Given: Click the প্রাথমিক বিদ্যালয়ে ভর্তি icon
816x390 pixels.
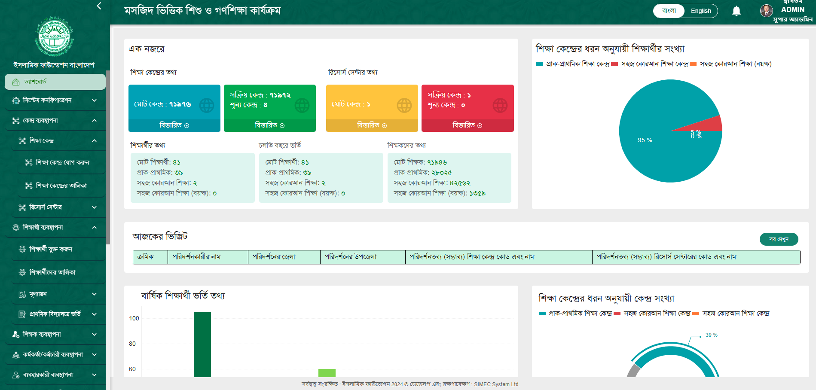Looking at the screenshot, I should (22, 314).
